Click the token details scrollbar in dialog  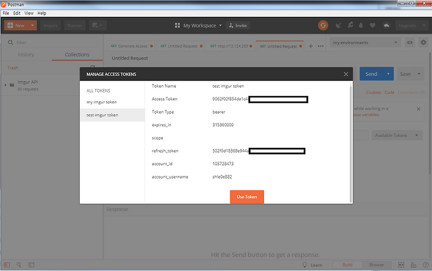351,144
